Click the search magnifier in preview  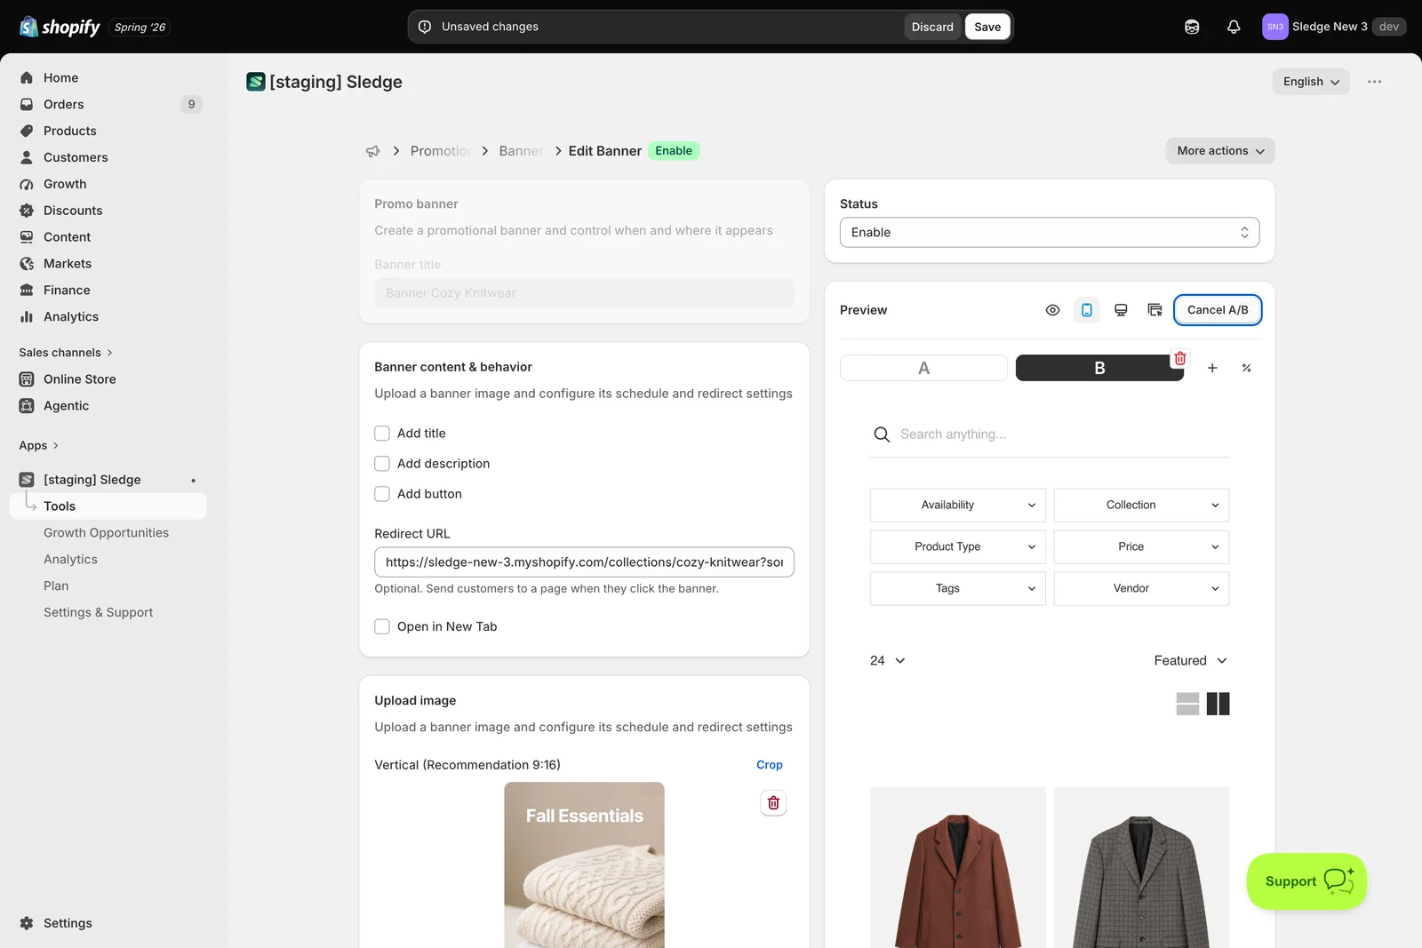point(882,434)
